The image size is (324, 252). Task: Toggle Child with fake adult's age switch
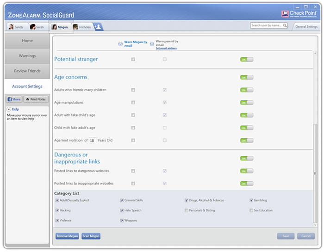247,128
